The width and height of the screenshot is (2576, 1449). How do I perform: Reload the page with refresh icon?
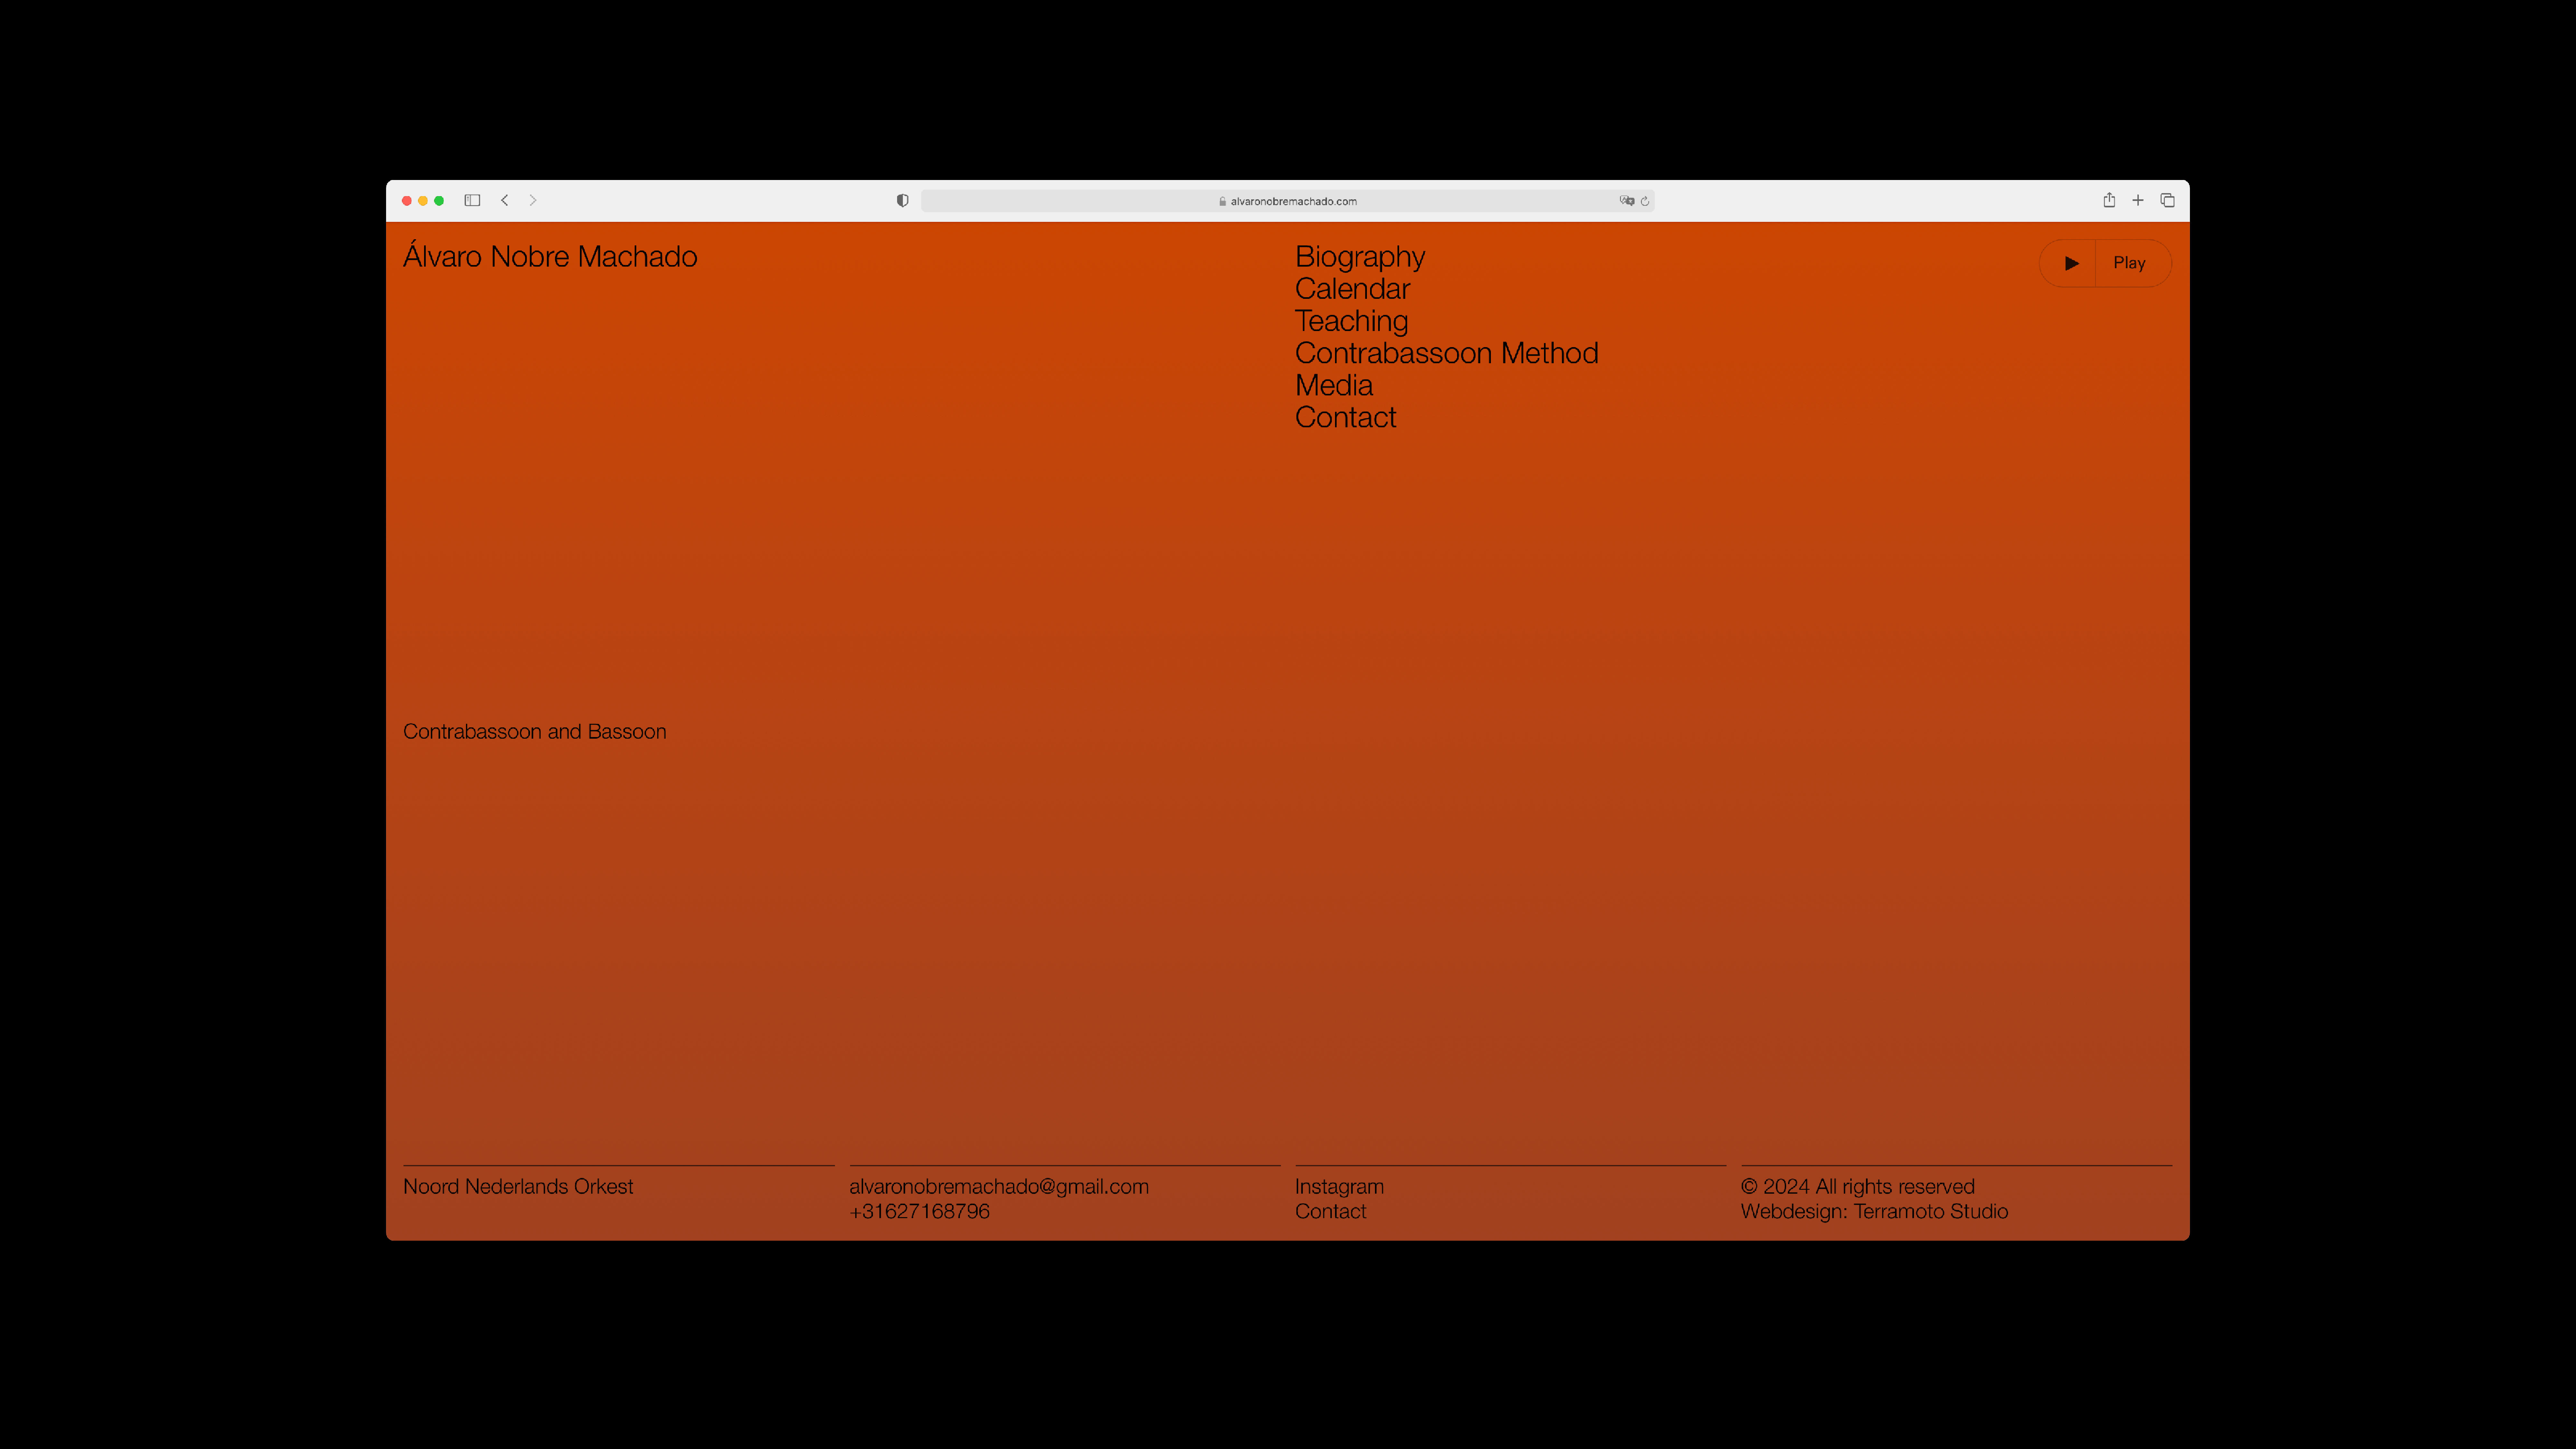point(1645,201)
